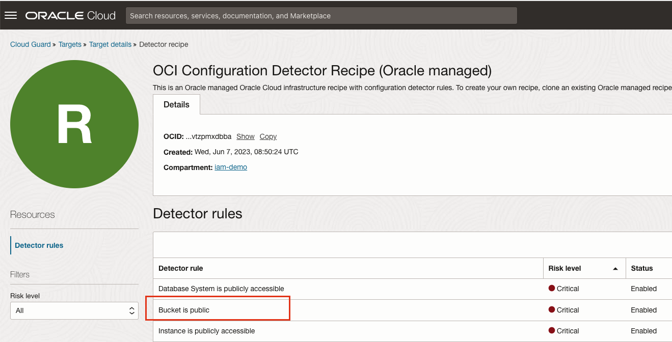Select 'Bucket is public' rule
672x342 pixels.
click(184, 310)
